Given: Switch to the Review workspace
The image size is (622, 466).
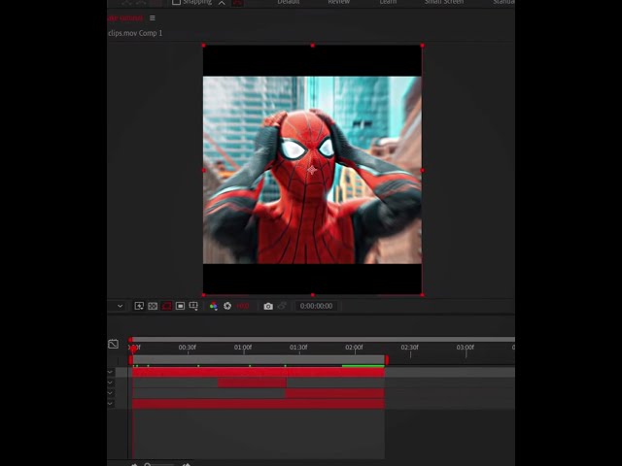Looking at the screenshot, I should tap(339, 2).
